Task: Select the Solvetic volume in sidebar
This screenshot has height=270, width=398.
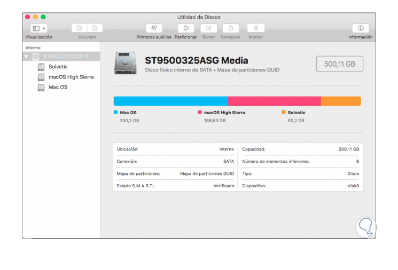Action: [x=61, y=67]
